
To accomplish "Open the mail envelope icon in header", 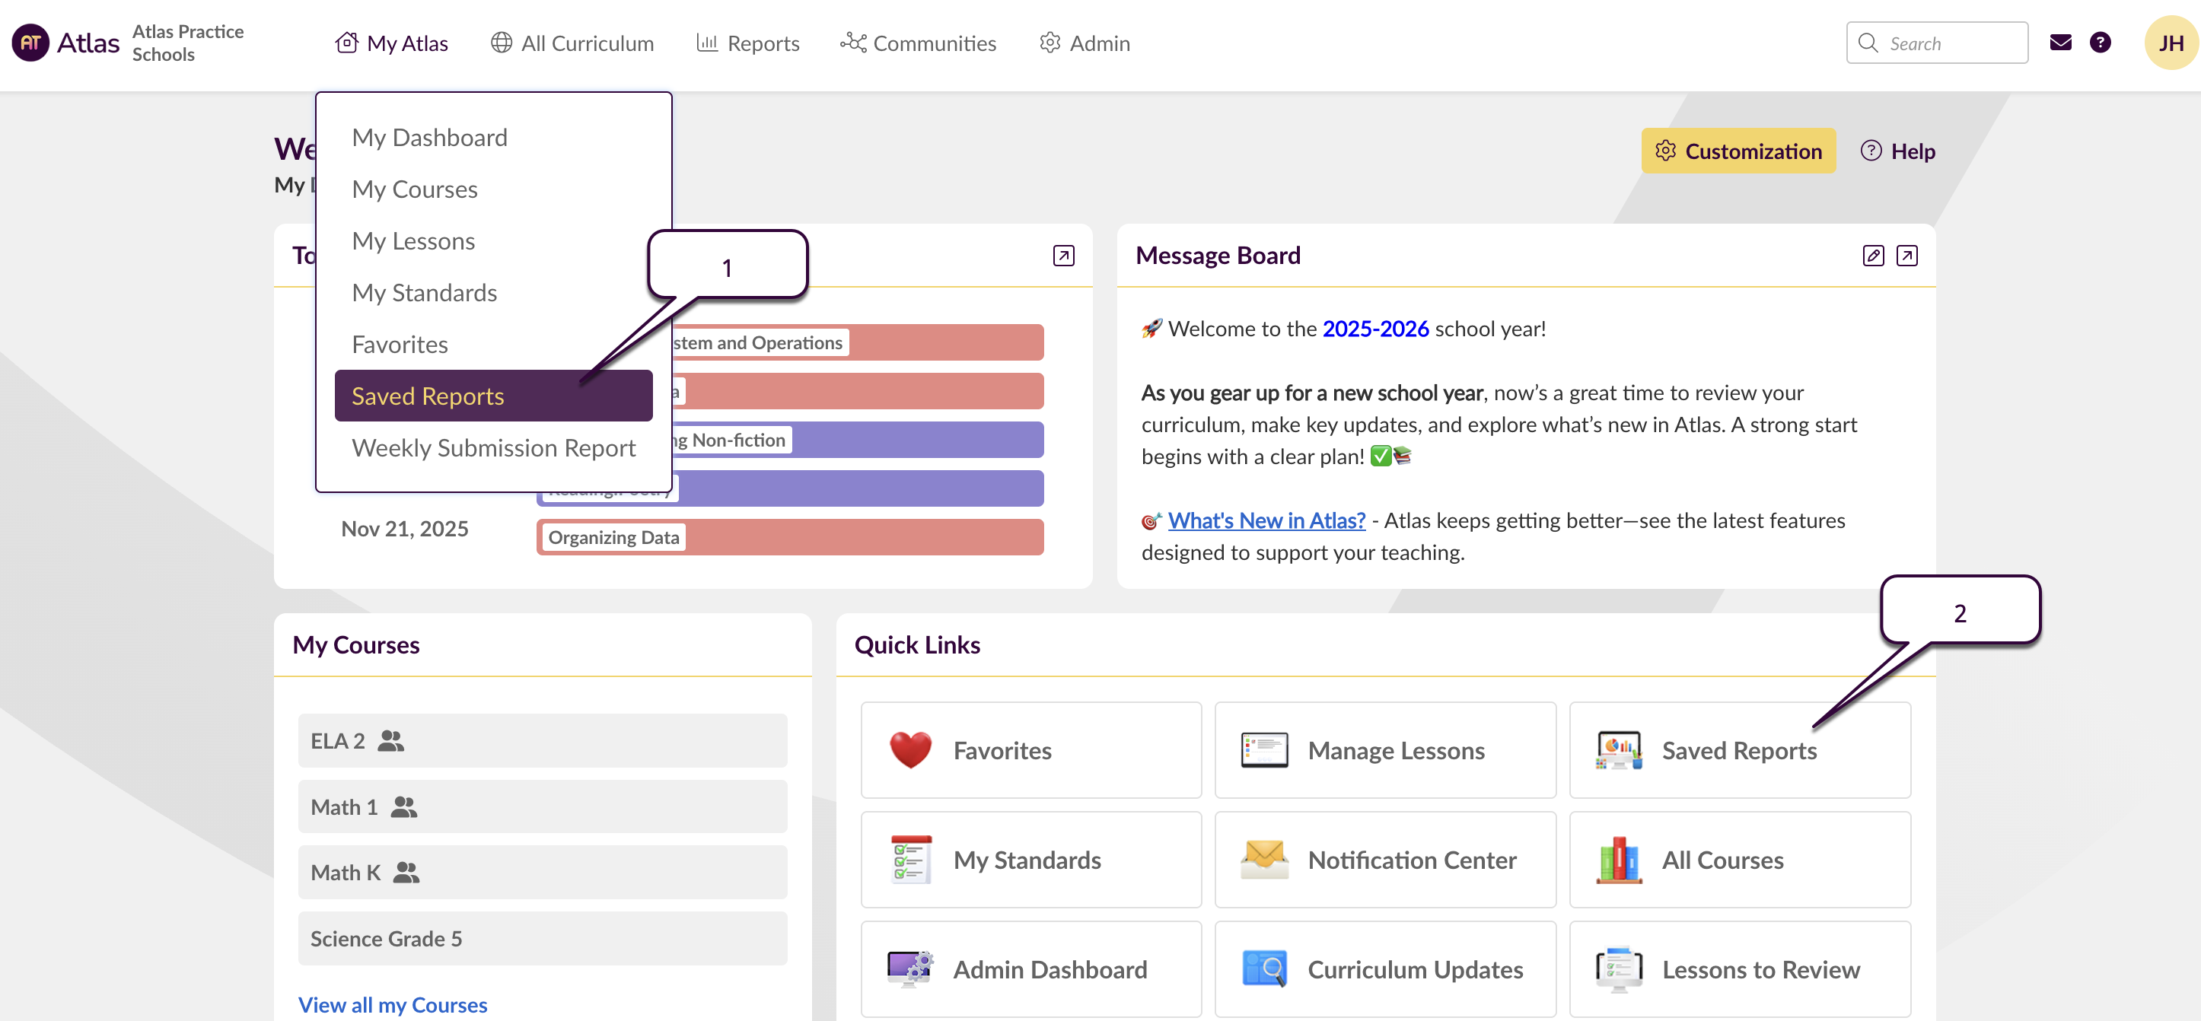I will tap(2060, 43).
